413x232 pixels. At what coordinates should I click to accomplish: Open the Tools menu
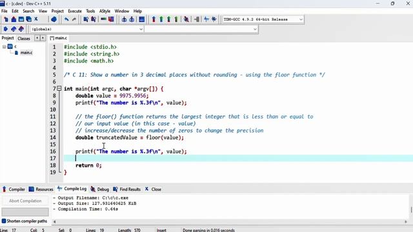[x=90, y=11]
